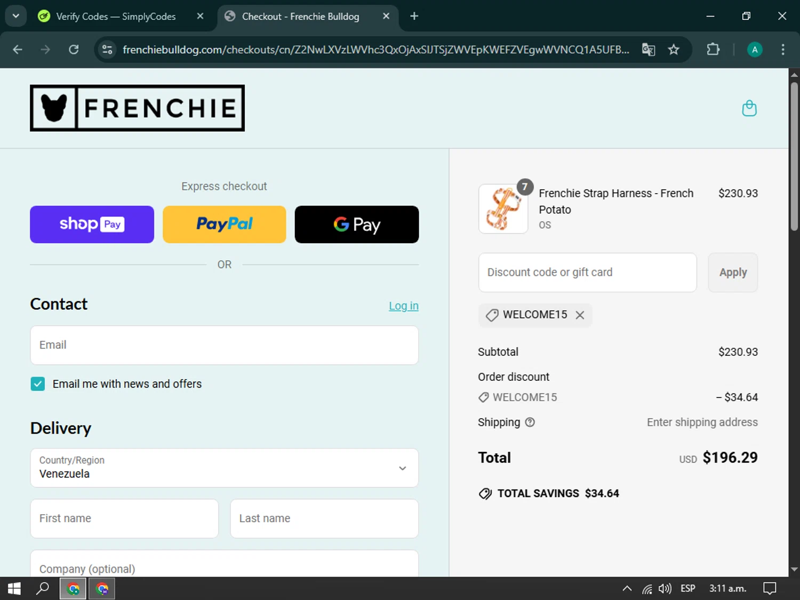View site information icon in address bar
The image size is (800, 600).
(x=107, y=50)
